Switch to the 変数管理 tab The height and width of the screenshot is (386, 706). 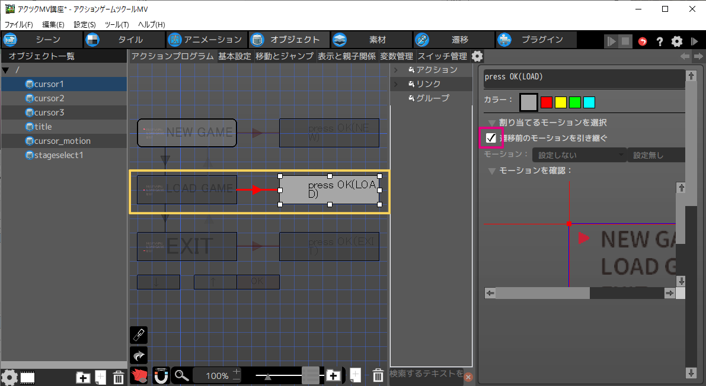coord(396,56)
